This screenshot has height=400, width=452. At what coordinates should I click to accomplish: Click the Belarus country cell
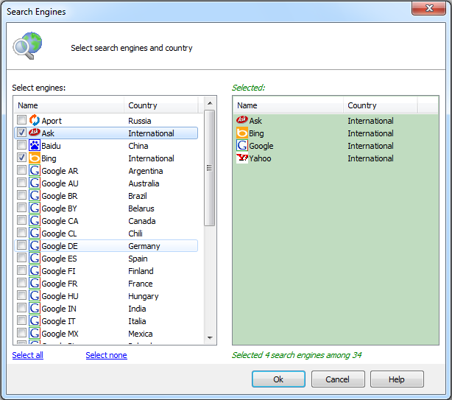[141, 208]
